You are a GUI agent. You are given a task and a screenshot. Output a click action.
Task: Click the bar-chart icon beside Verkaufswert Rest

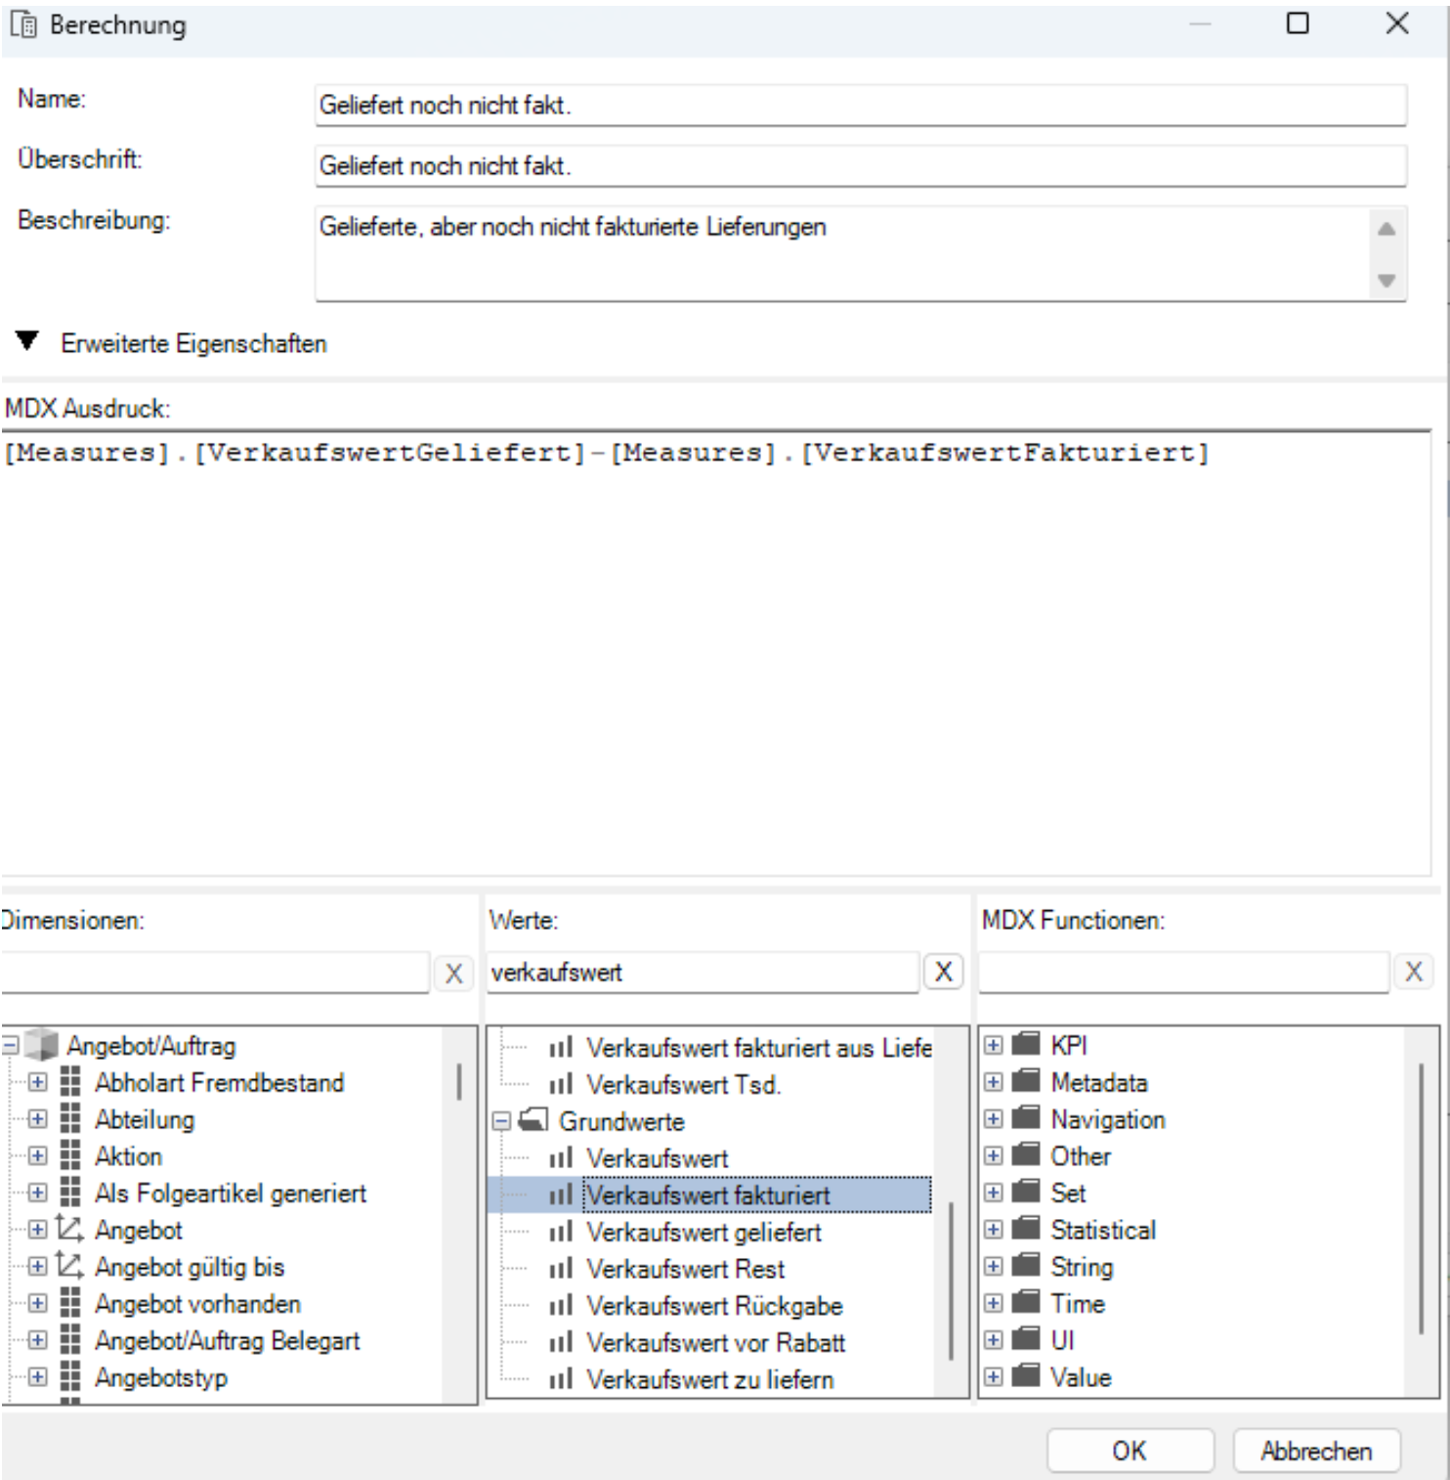click(x=560, y=1269)
